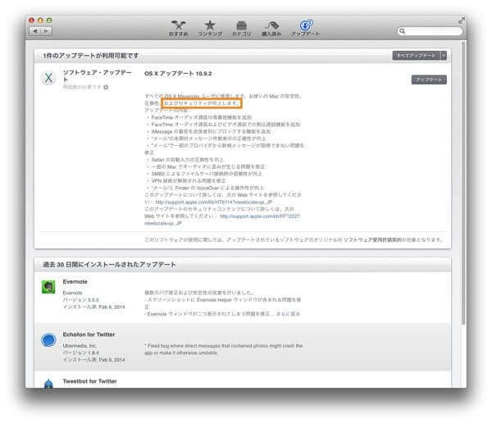Image resolution: width=492 pixels, height=423 pixels.
Task: Open the Tweetbot for Twitter title
Action: point(89,381)
